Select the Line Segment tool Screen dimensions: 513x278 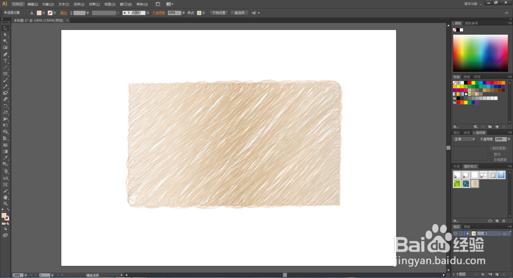5,67
